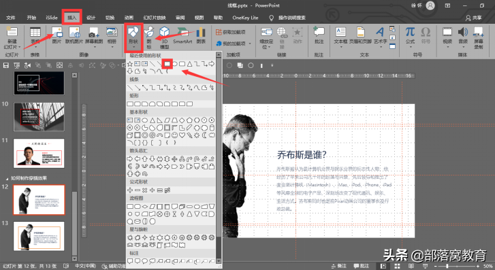Click 页眉和页脚 (Header and Footer)
Viewport: 495px width, 270px height.
[360, 35]
